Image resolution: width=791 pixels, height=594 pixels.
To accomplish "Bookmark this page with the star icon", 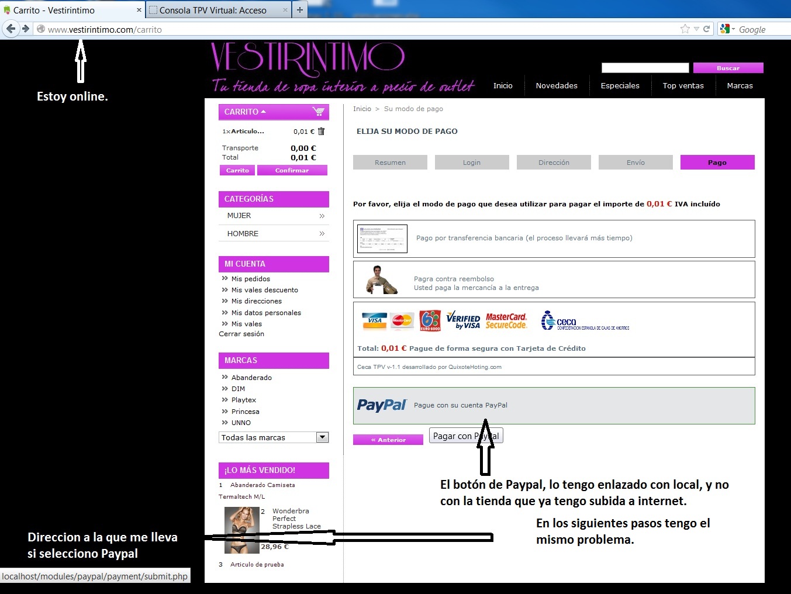I will (685, 29).
